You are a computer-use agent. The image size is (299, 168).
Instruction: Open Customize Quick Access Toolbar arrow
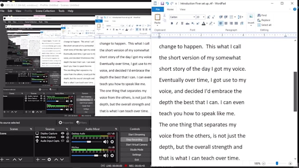tap(176, 4)
